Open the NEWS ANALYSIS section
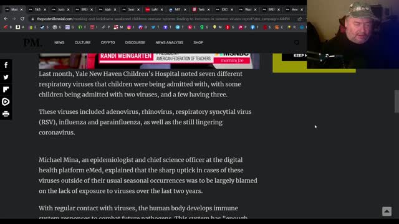This screenshot has height=224, width=399. [169, 42]
